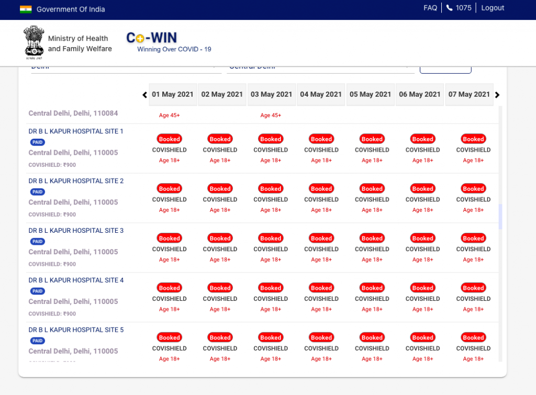Image resolution: width=536 pixels, height=395 pixels.
Task: Click PAID badge for Kapur Hospital Site 1
Action: click(x=38, y=142)
